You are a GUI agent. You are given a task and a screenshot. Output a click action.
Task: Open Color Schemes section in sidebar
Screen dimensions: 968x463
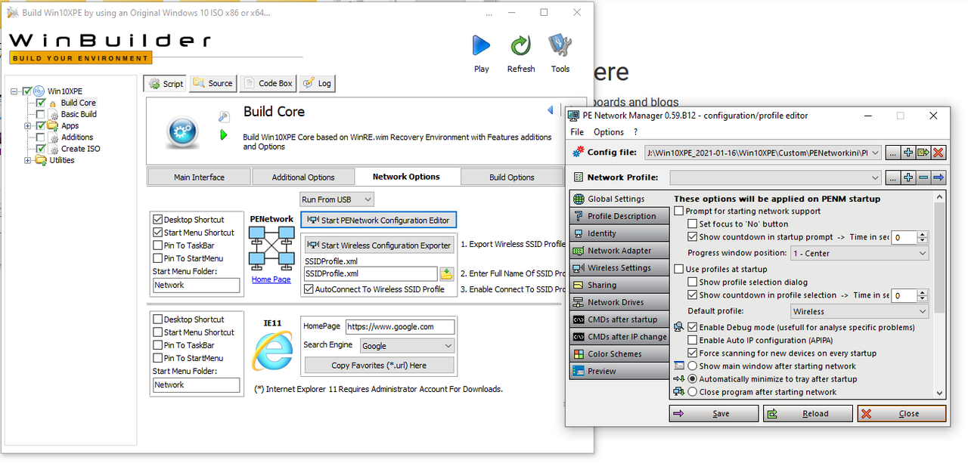[619, 353]
